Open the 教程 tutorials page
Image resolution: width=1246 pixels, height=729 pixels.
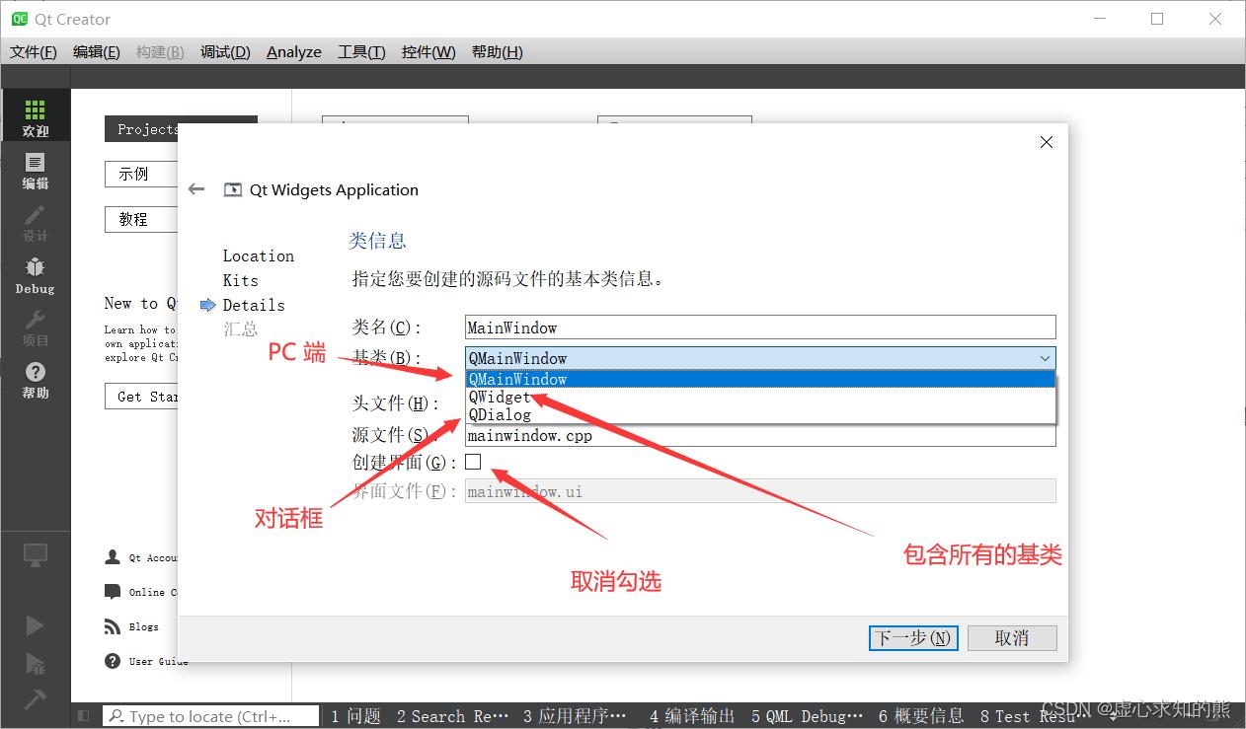coord(141,219)
